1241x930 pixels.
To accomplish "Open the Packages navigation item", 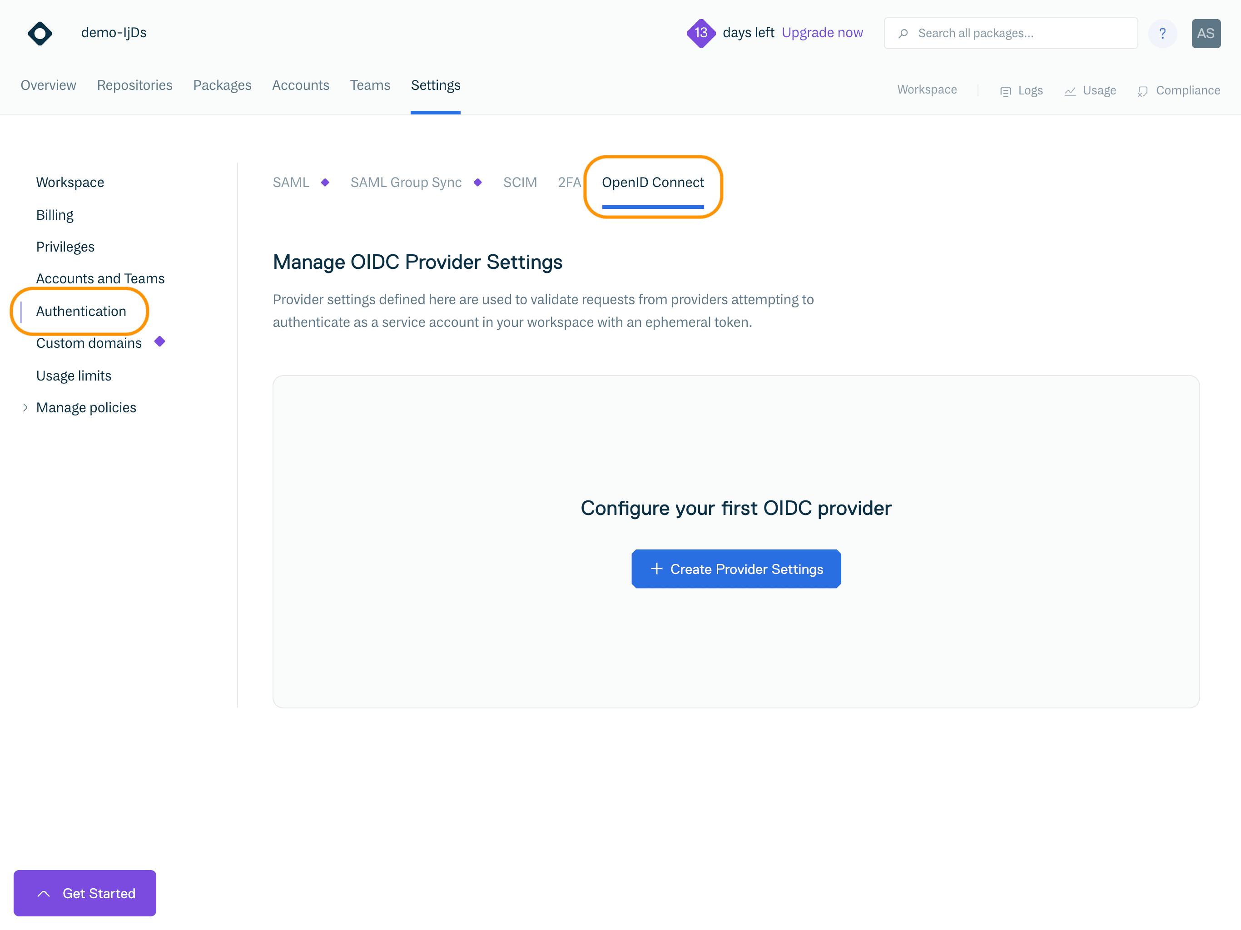I will tap(222, 85).
